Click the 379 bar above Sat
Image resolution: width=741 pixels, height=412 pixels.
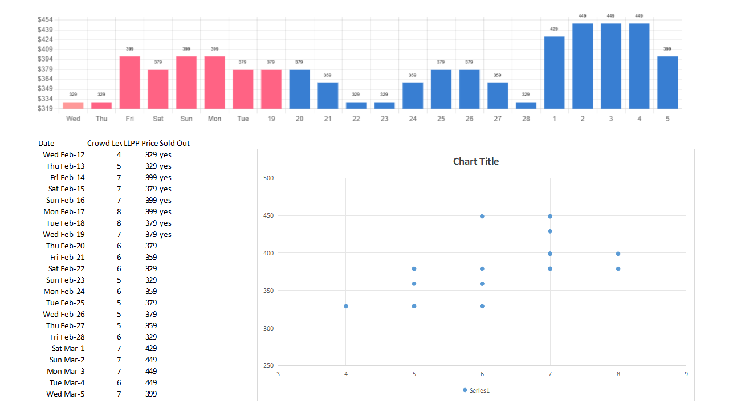[x=158, y=89]
